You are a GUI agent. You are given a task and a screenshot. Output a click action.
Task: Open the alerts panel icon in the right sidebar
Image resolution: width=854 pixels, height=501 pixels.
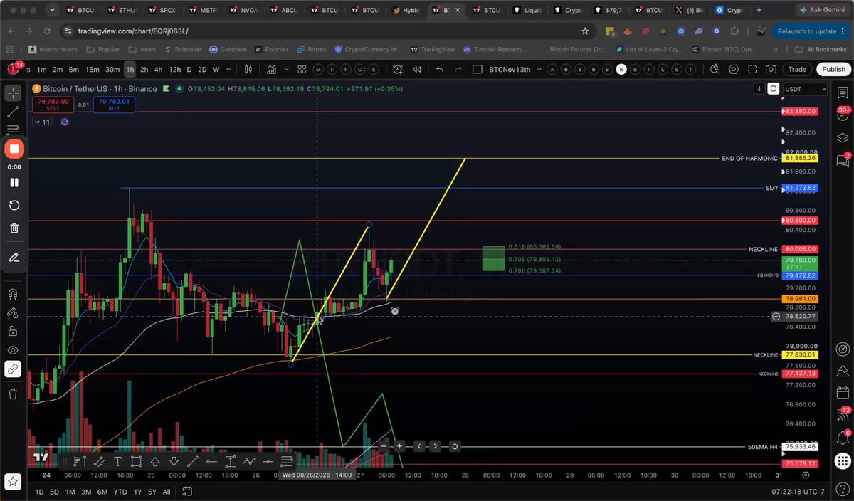(x=843, y=115)
